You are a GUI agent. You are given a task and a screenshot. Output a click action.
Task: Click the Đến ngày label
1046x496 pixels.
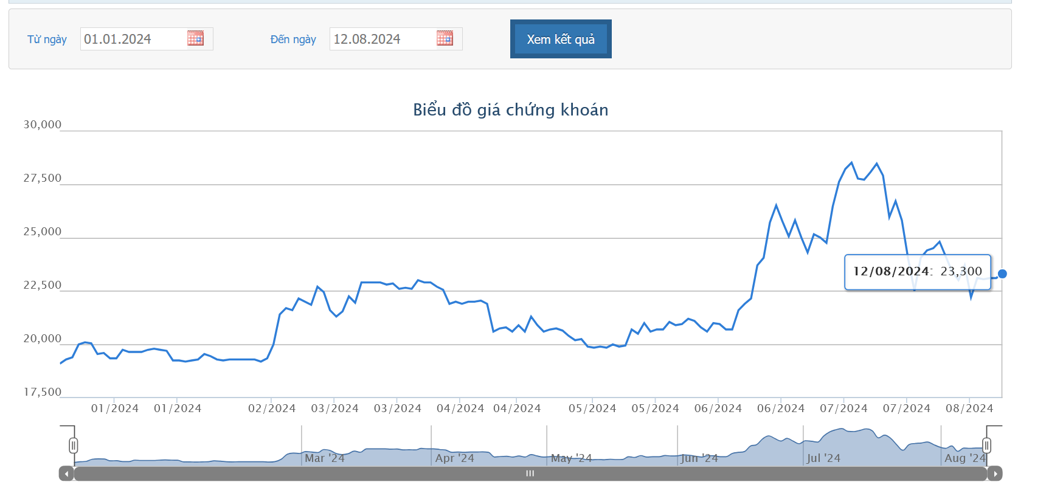tap(293, 40)
